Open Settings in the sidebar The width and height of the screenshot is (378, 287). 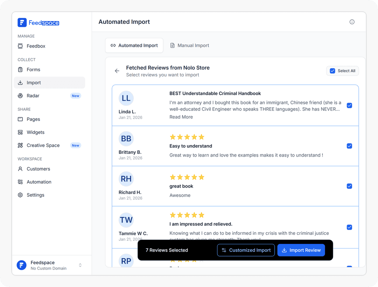pyautogui.click(x=49, y=195)
